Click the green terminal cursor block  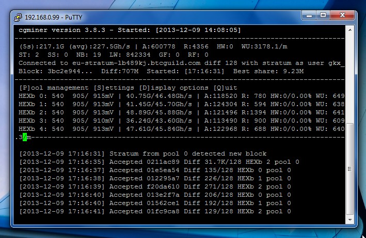click(x=25, y=137)
